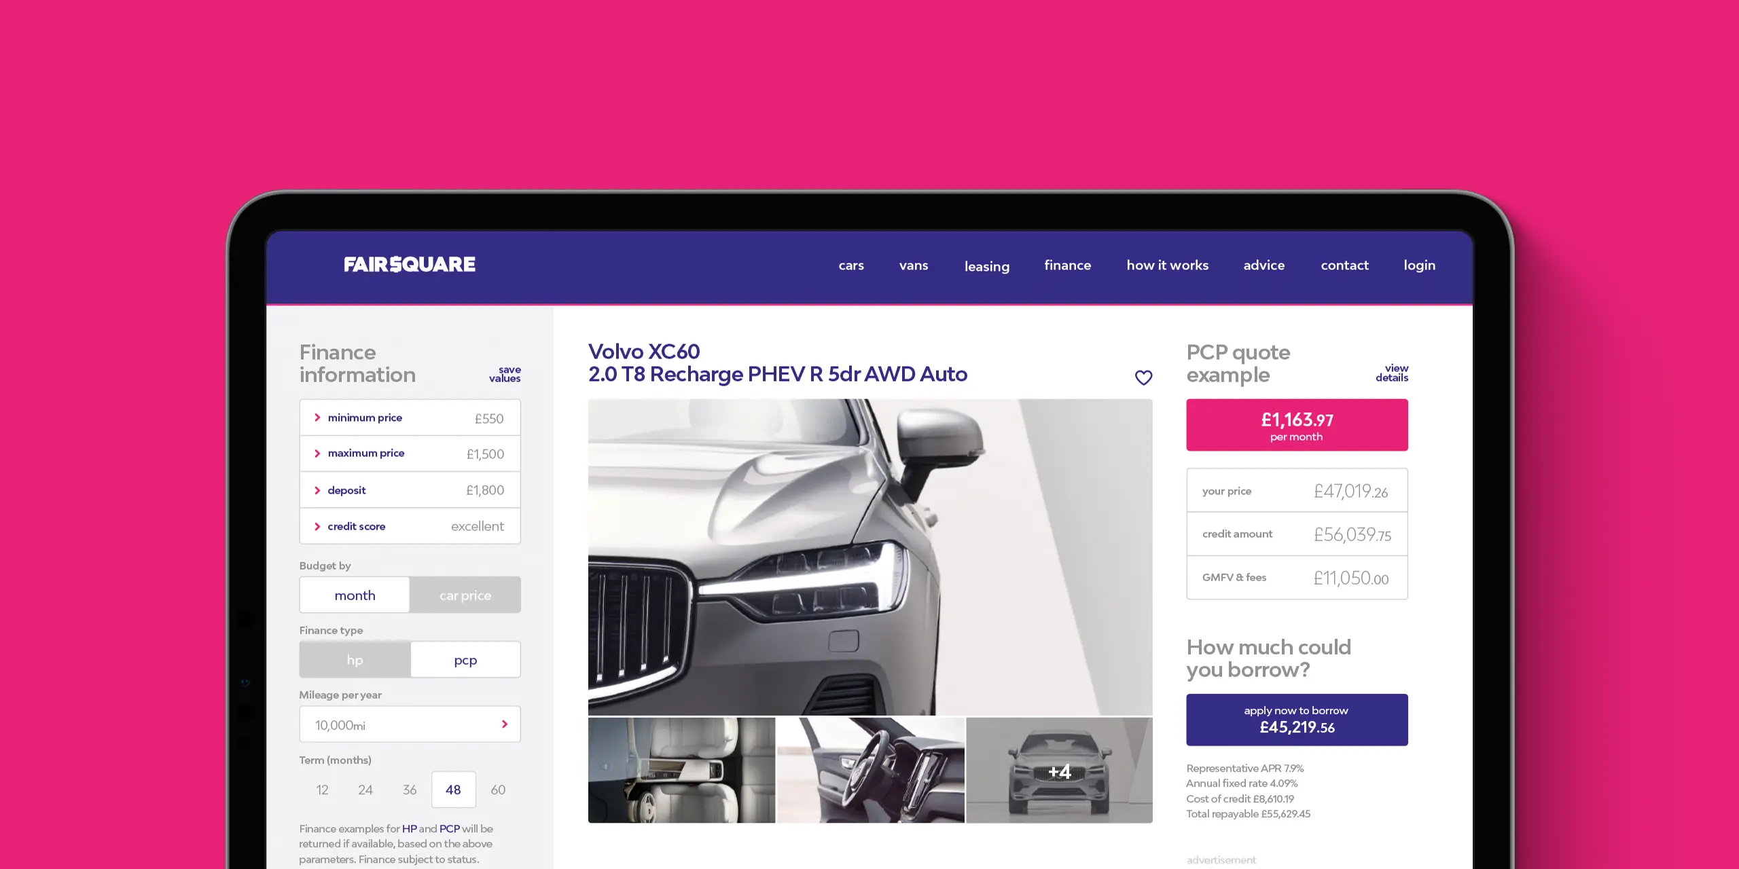Click Cost of credit £8,610.19 text
Image resolution: width=1739 pixels, height=869 pixels.
click(x=1240, y=799)
